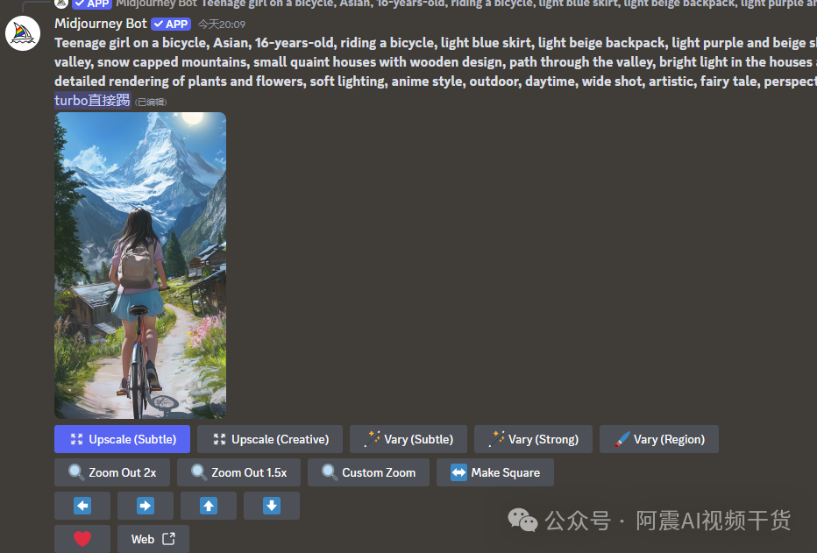This screenshot has height=553, width=817.
Task: Choose Vary (Subtle) option
Action: 408,439
